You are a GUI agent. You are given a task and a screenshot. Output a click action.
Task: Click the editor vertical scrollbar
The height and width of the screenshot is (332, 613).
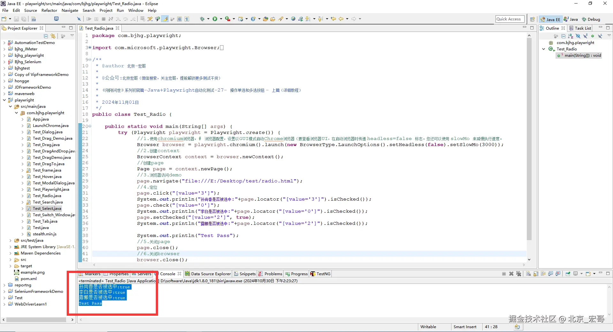(x=529, y=139)
